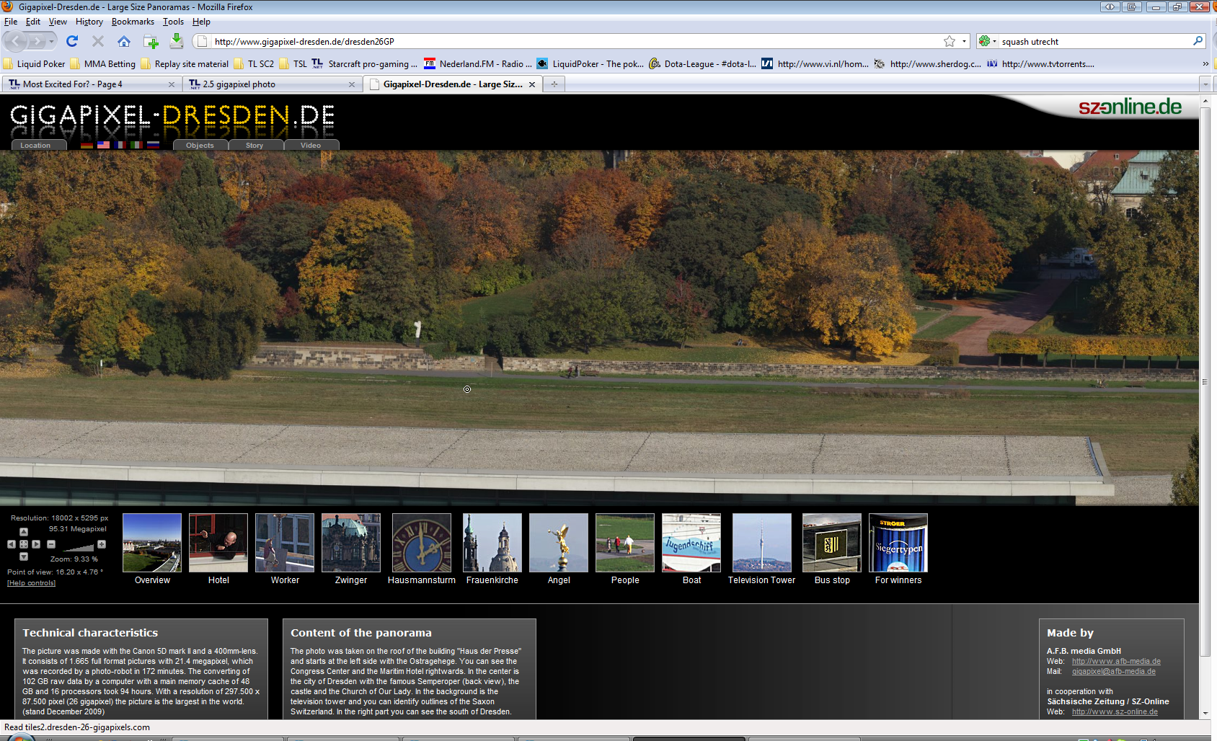This screenshot has height=741, width=1217.
Task: Open the Objects tab on the site
Action: coord(200,145)
